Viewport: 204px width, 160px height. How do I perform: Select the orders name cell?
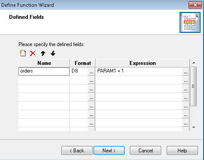pyautogui.click(x=44, y=71)
